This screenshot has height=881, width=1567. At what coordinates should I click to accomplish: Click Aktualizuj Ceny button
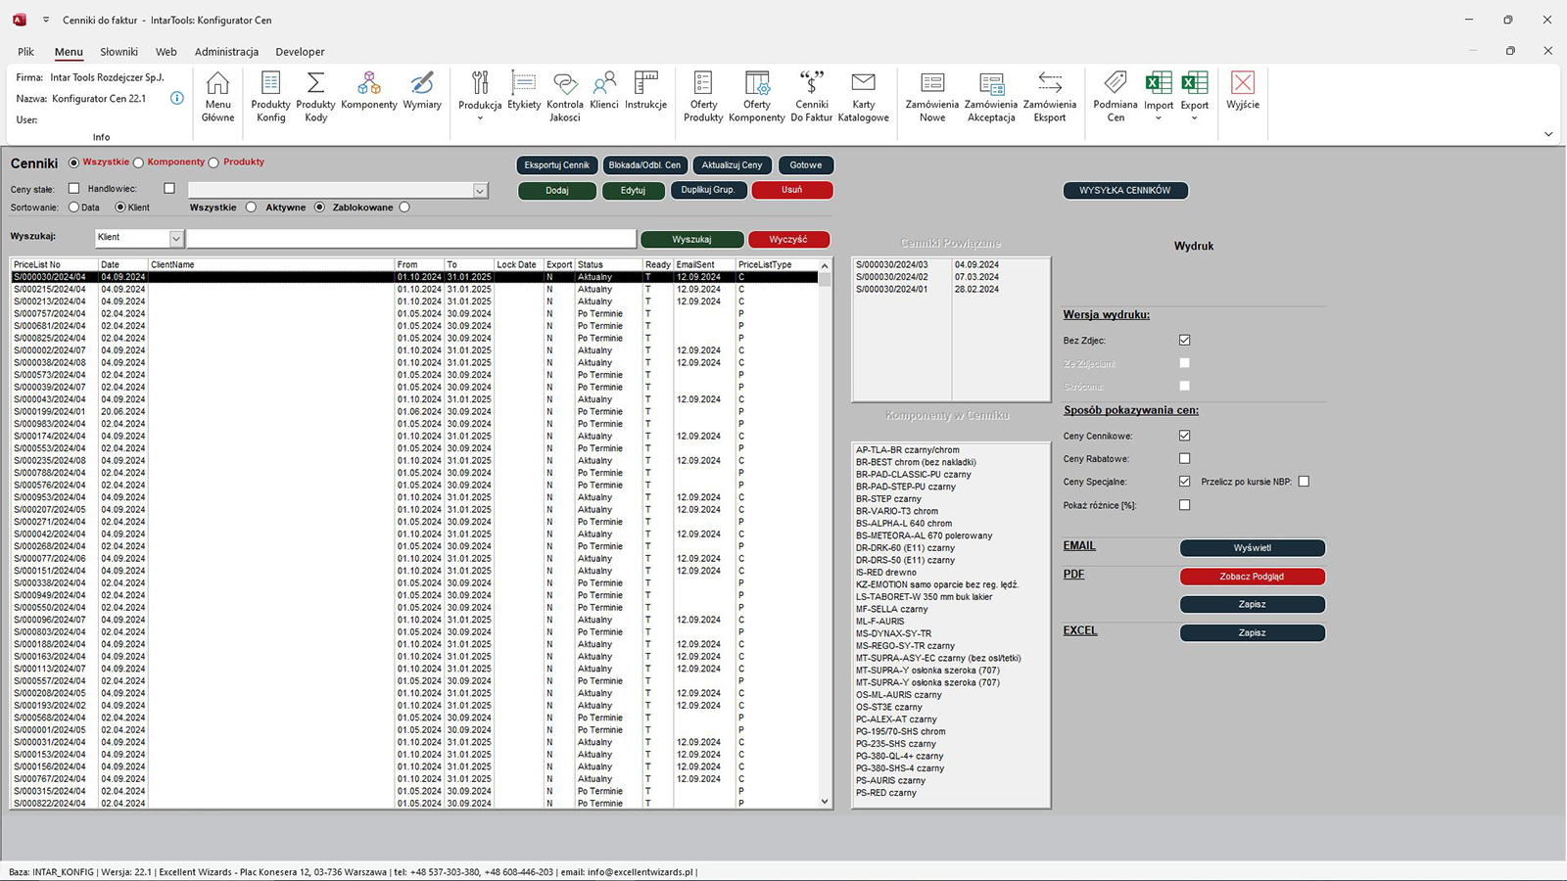732,165
